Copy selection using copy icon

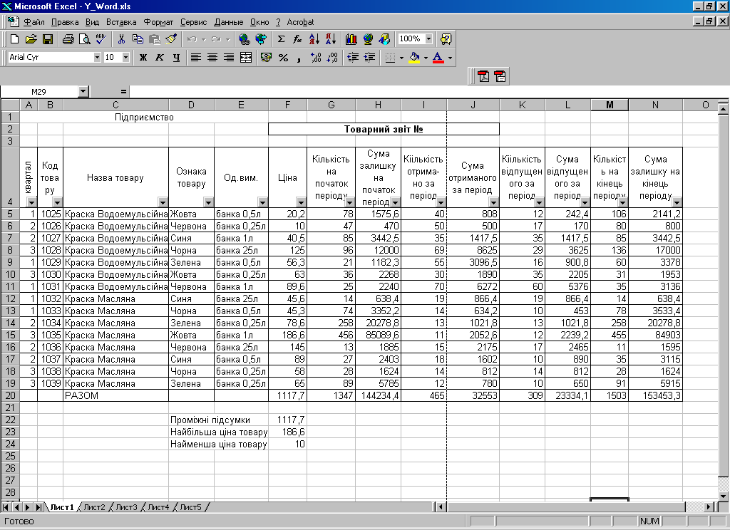coord(138,39)
